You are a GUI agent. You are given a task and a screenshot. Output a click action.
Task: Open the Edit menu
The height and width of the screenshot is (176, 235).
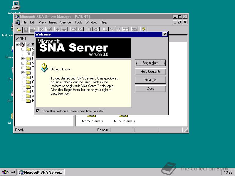tap(33, 22)
